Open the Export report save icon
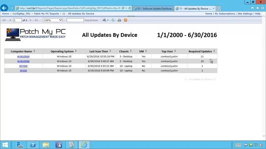The width and height of the screenshot is (266, 149). (104, 20)
